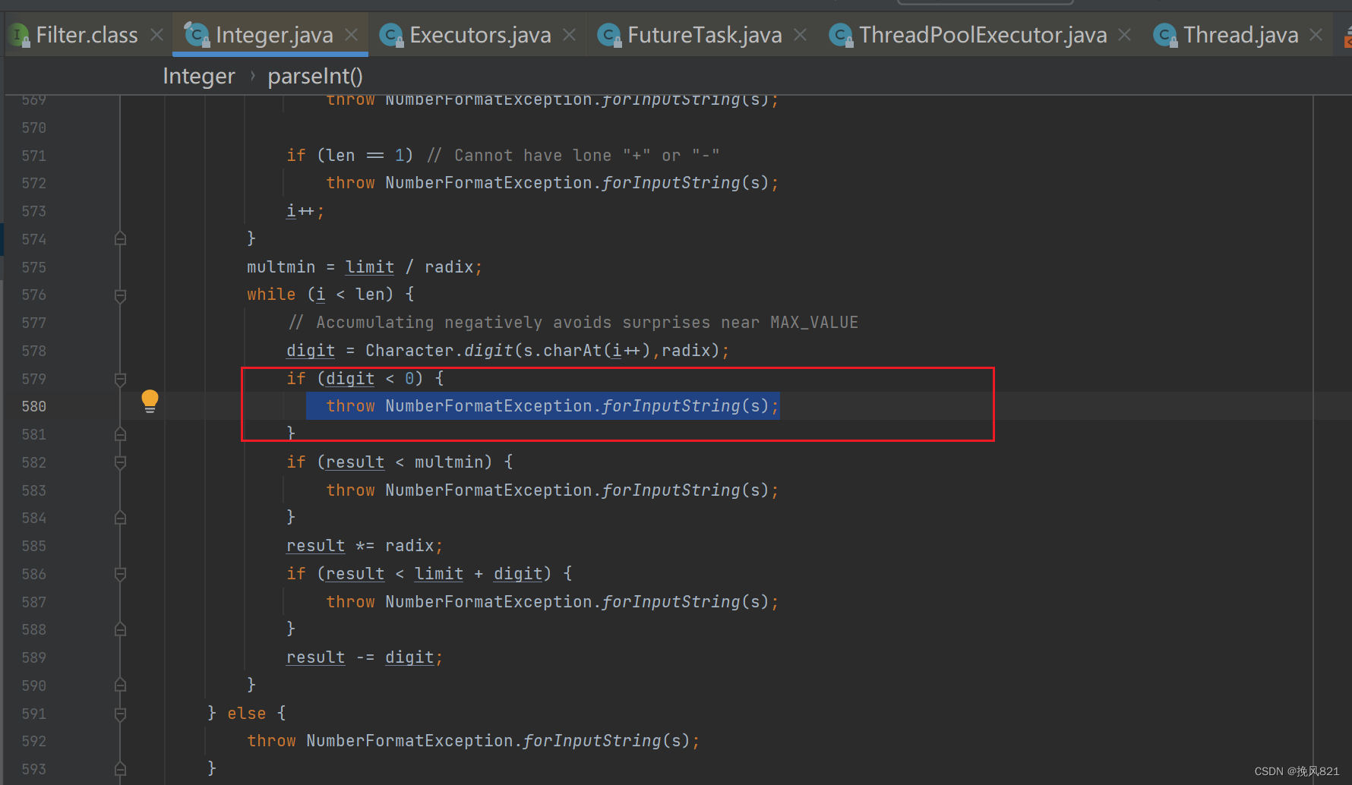
Task: Click the class icon on the Executors.java tab
Action: click(390, 34)
